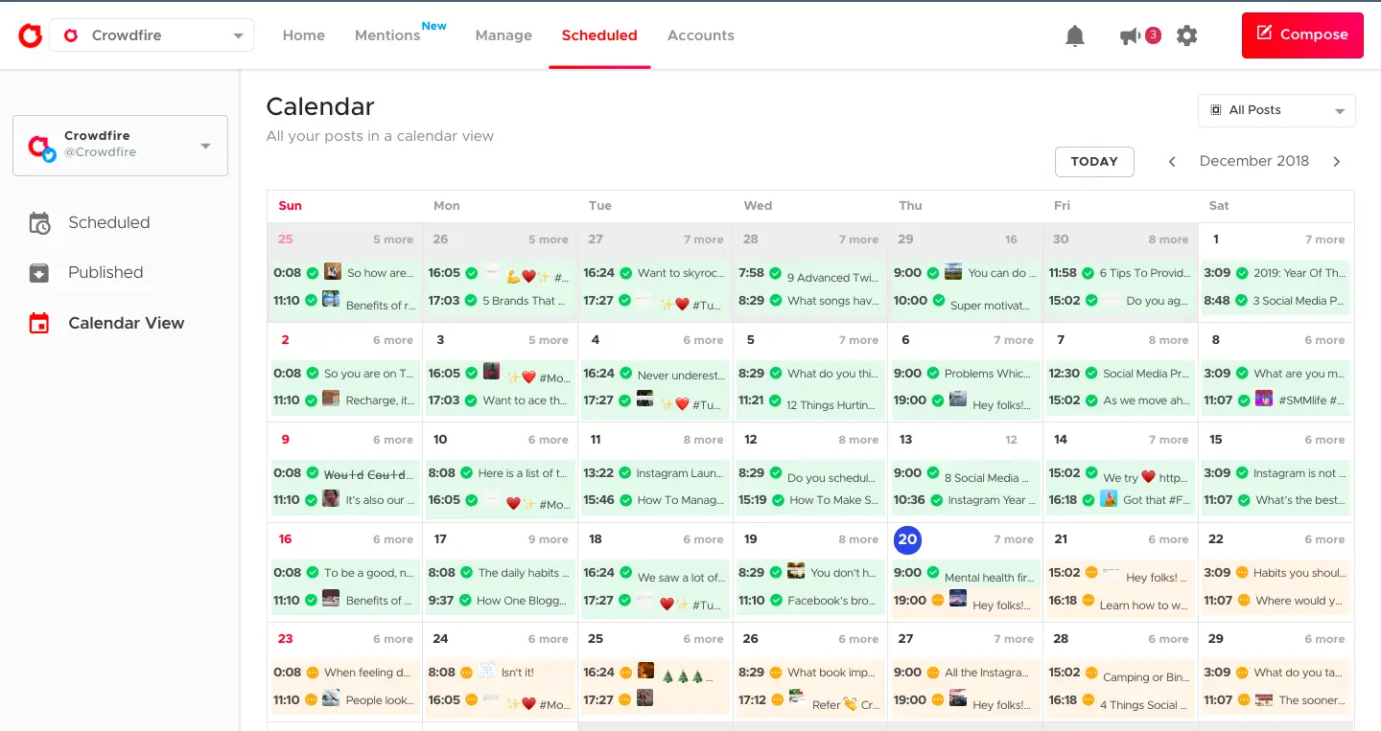Click the Compose button
1381x731 pixels.
pos(1301,34)
